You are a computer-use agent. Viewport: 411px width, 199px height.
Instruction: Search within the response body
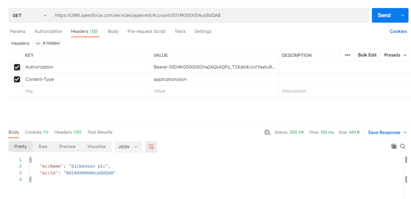(403, 146)
